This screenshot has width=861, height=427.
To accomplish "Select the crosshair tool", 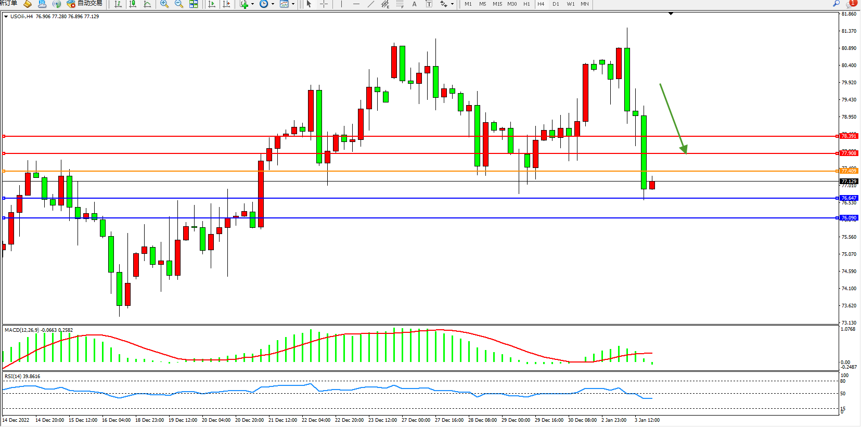I will click(324, 4).
